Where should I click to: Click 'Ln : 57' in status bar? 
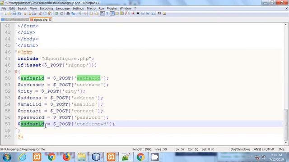tap(180, 149)
